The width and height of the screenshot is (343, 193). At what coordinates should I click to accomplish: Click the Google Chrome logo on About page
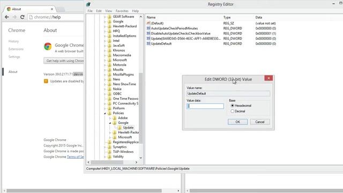(48, 47)
